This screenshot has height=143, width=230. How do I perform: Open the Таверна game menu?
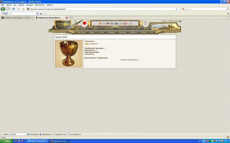click(x=111, y=32)
